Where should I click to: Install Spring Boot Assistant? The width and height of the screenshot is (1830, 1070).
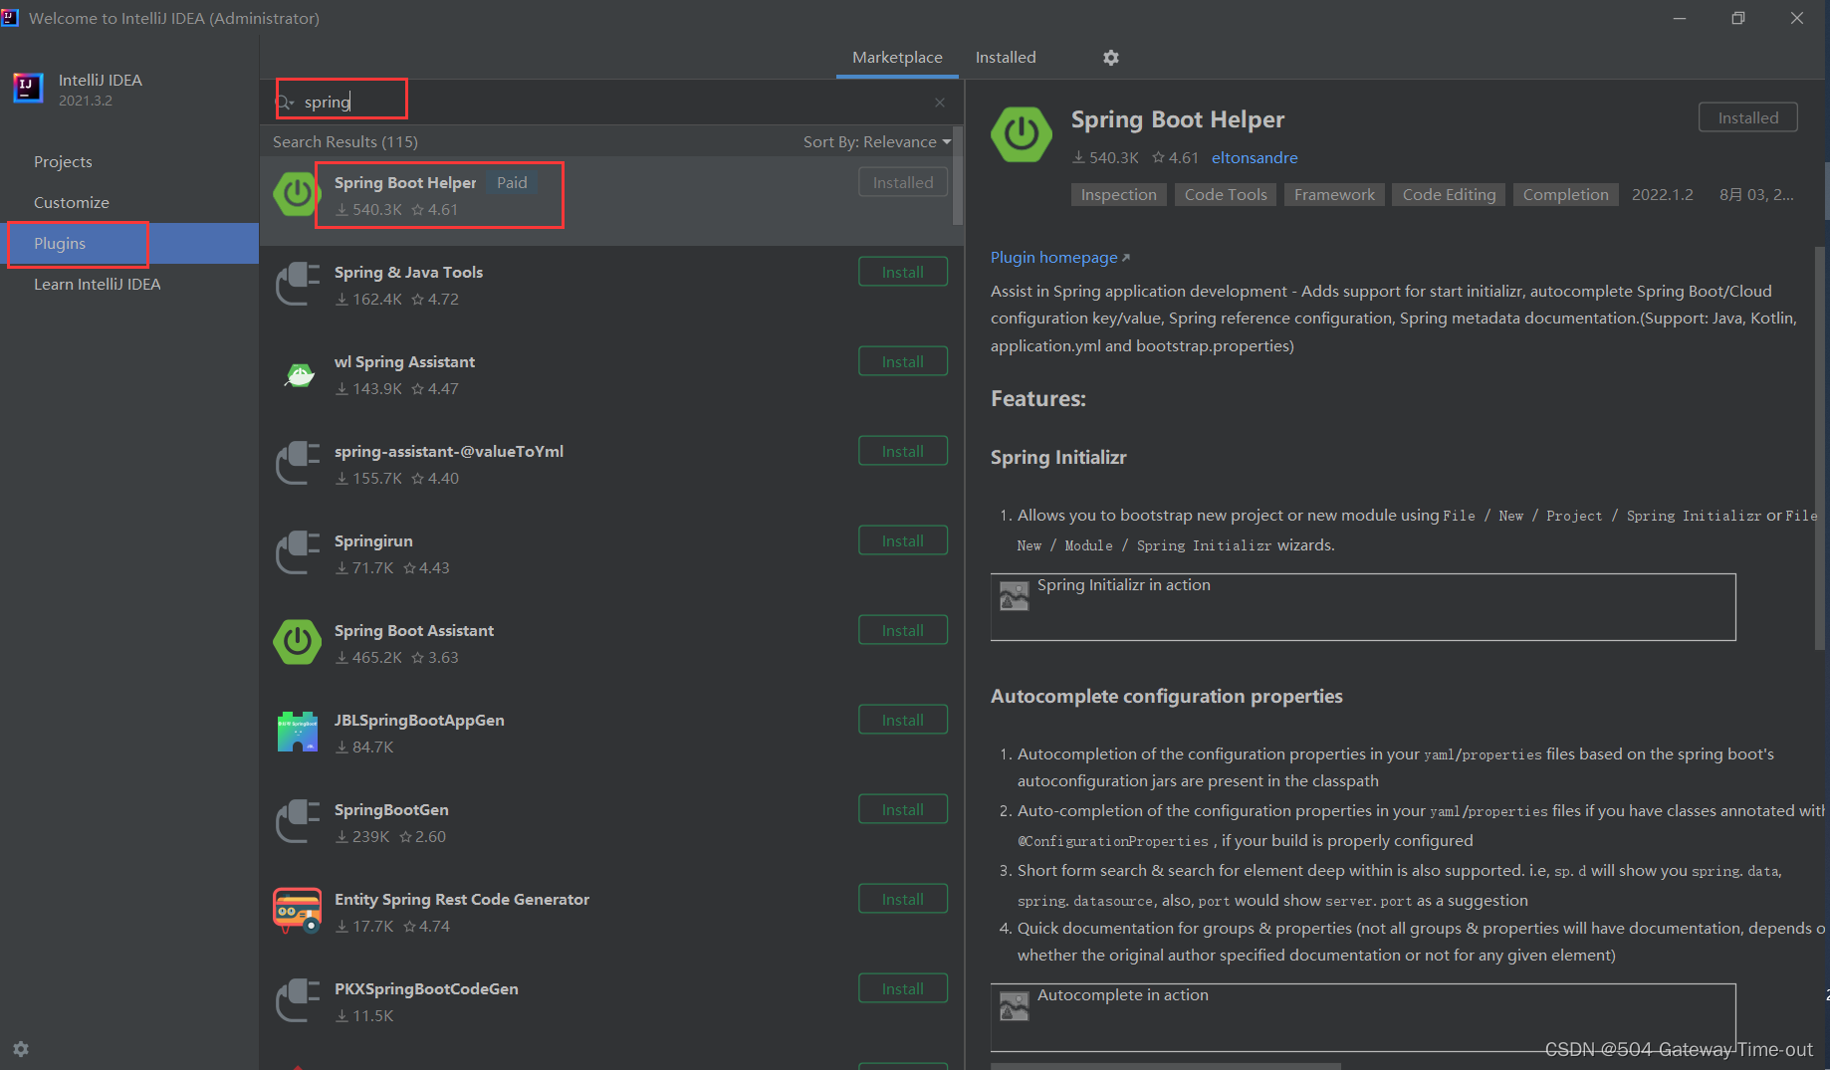point(903,631)
